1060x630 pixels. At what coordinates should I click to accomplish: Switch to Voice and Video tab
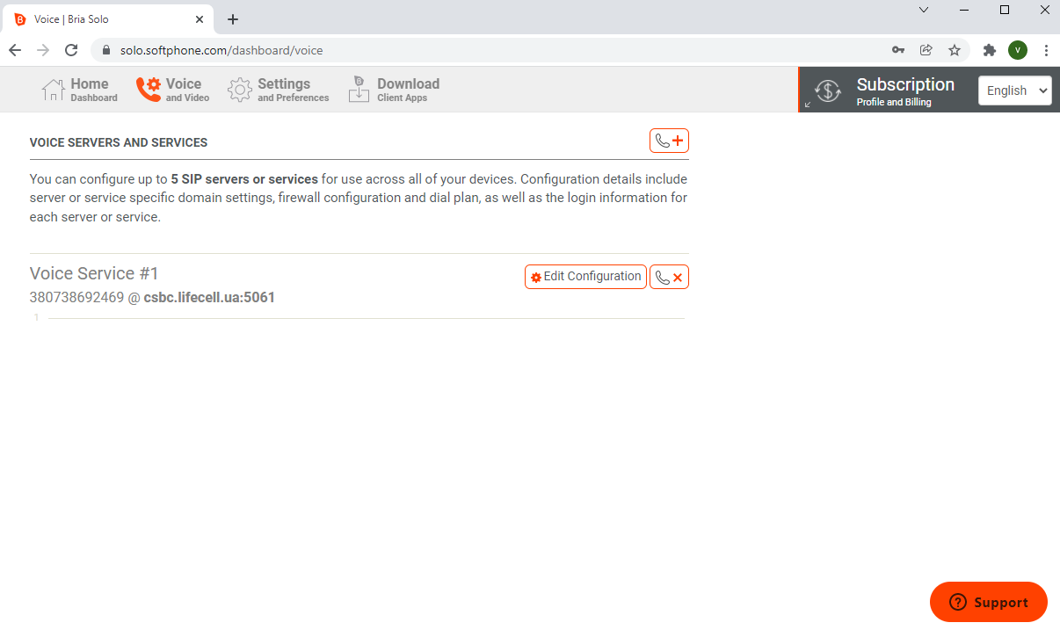(173, 90)
